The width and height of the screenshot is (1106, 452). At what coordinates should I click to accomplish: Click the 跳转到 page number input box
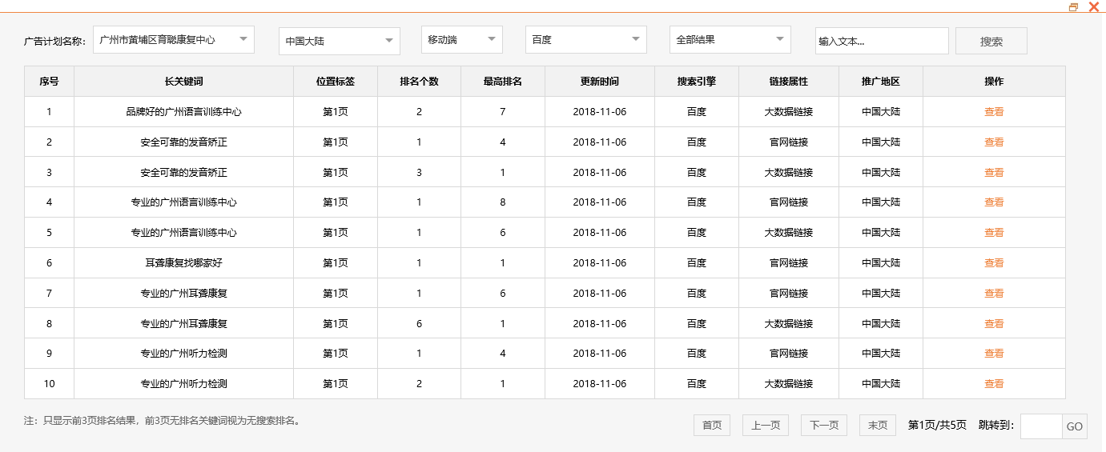1041,426
